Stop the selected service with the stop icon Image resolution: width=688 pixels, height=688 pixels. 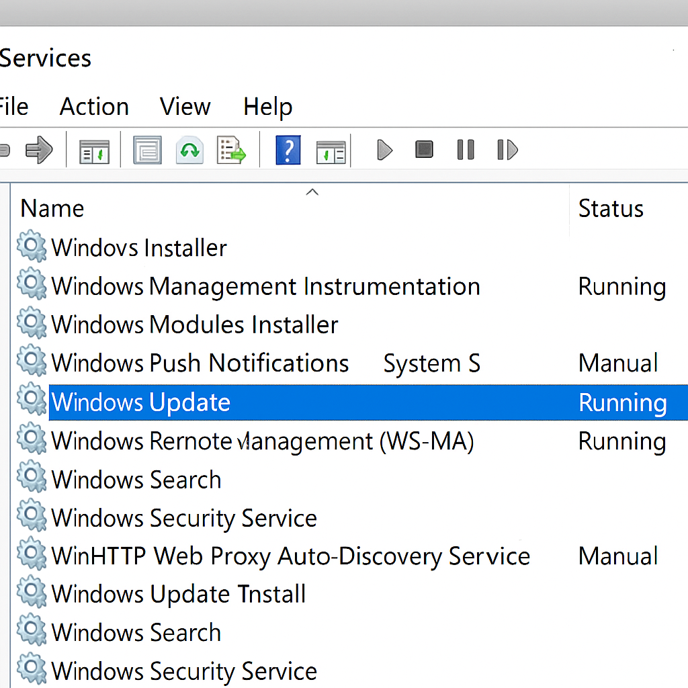[x=425, y=149]
